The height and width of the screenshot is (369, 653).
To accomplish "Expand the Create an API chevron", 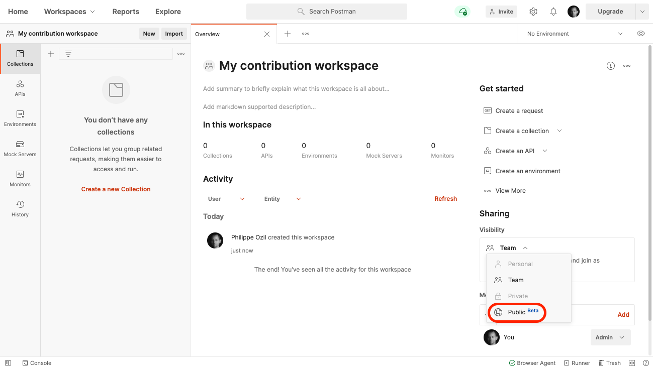I will pos(544,151).
